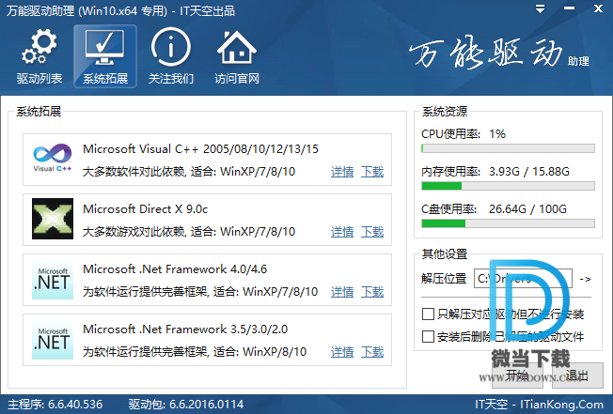Click the CPU使用率 progress bar
613x414 pixels.
[508, 148]
